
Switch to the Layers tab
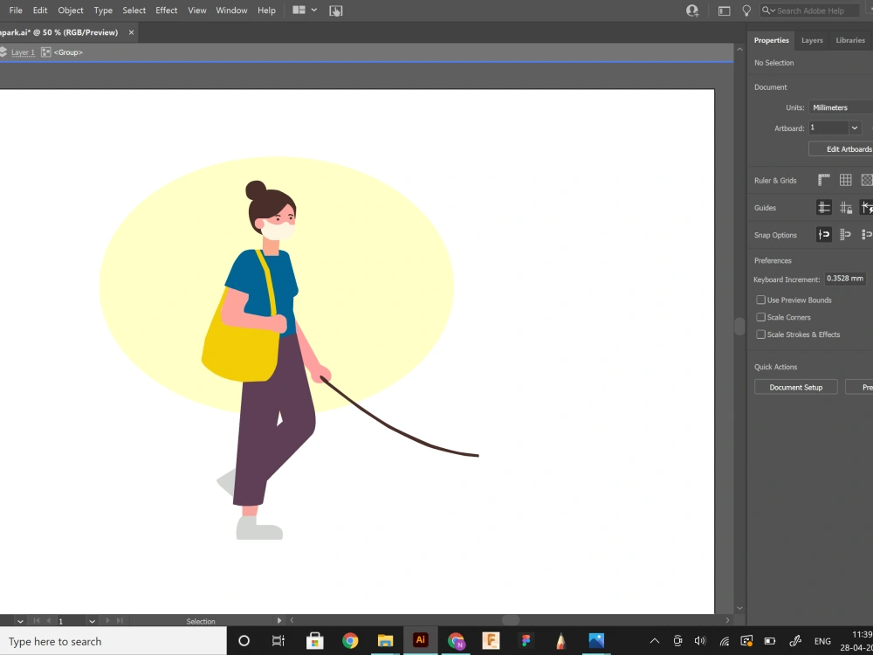pyautogui.click(x=812, y=40)
